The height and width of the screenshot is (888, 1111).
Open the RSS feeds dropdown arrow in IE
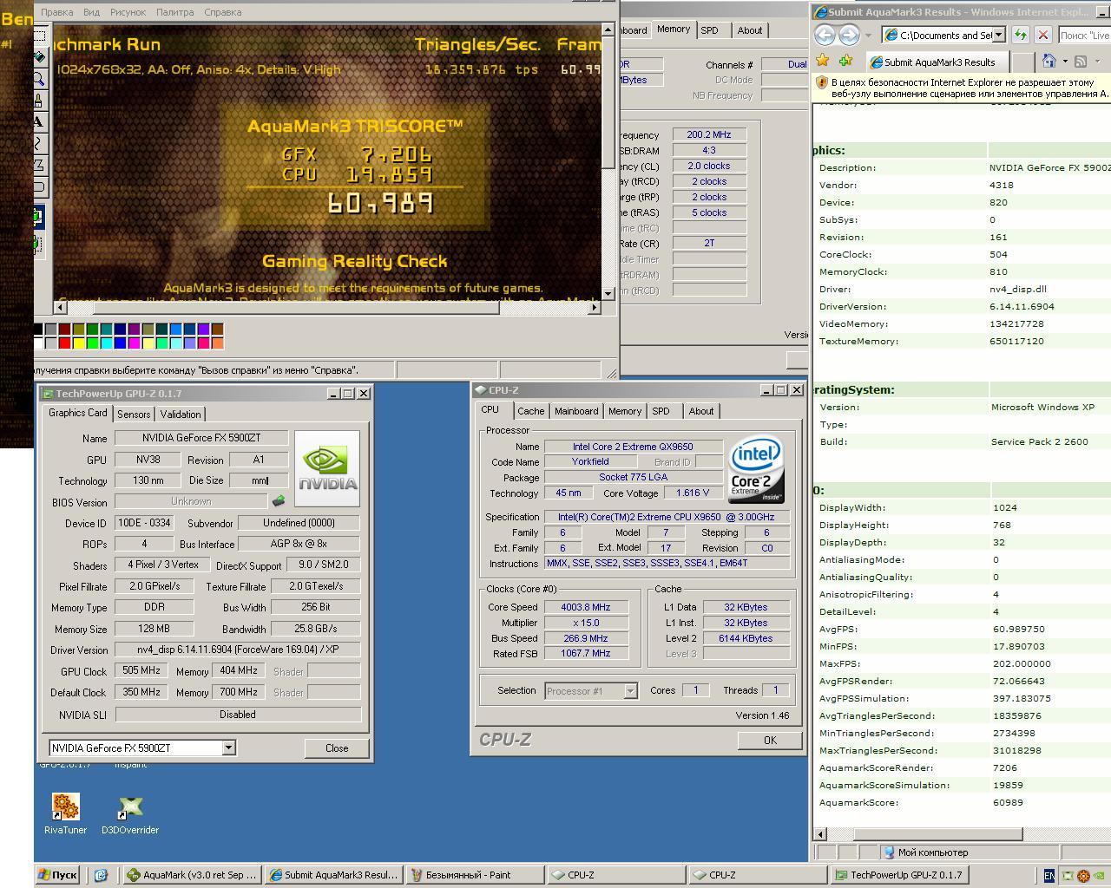[x=1097, y=61]
